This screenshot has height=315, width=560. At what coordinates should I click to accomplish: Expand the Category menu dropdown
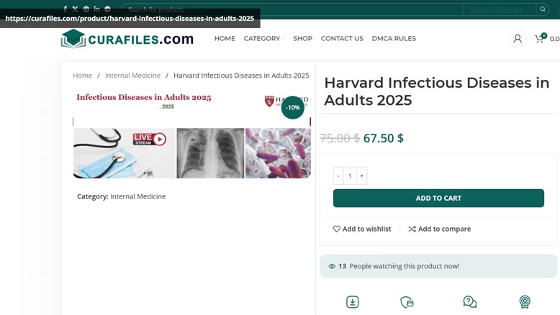(264, 39)
